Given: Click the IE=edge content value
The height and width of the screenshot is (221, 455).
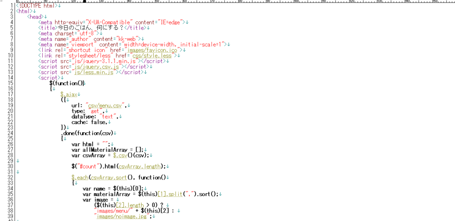Looking at the screenshot, I should click(169, 22).
